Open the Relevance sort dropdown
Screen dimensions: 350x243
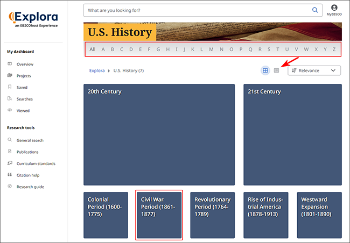click(314, 70)
